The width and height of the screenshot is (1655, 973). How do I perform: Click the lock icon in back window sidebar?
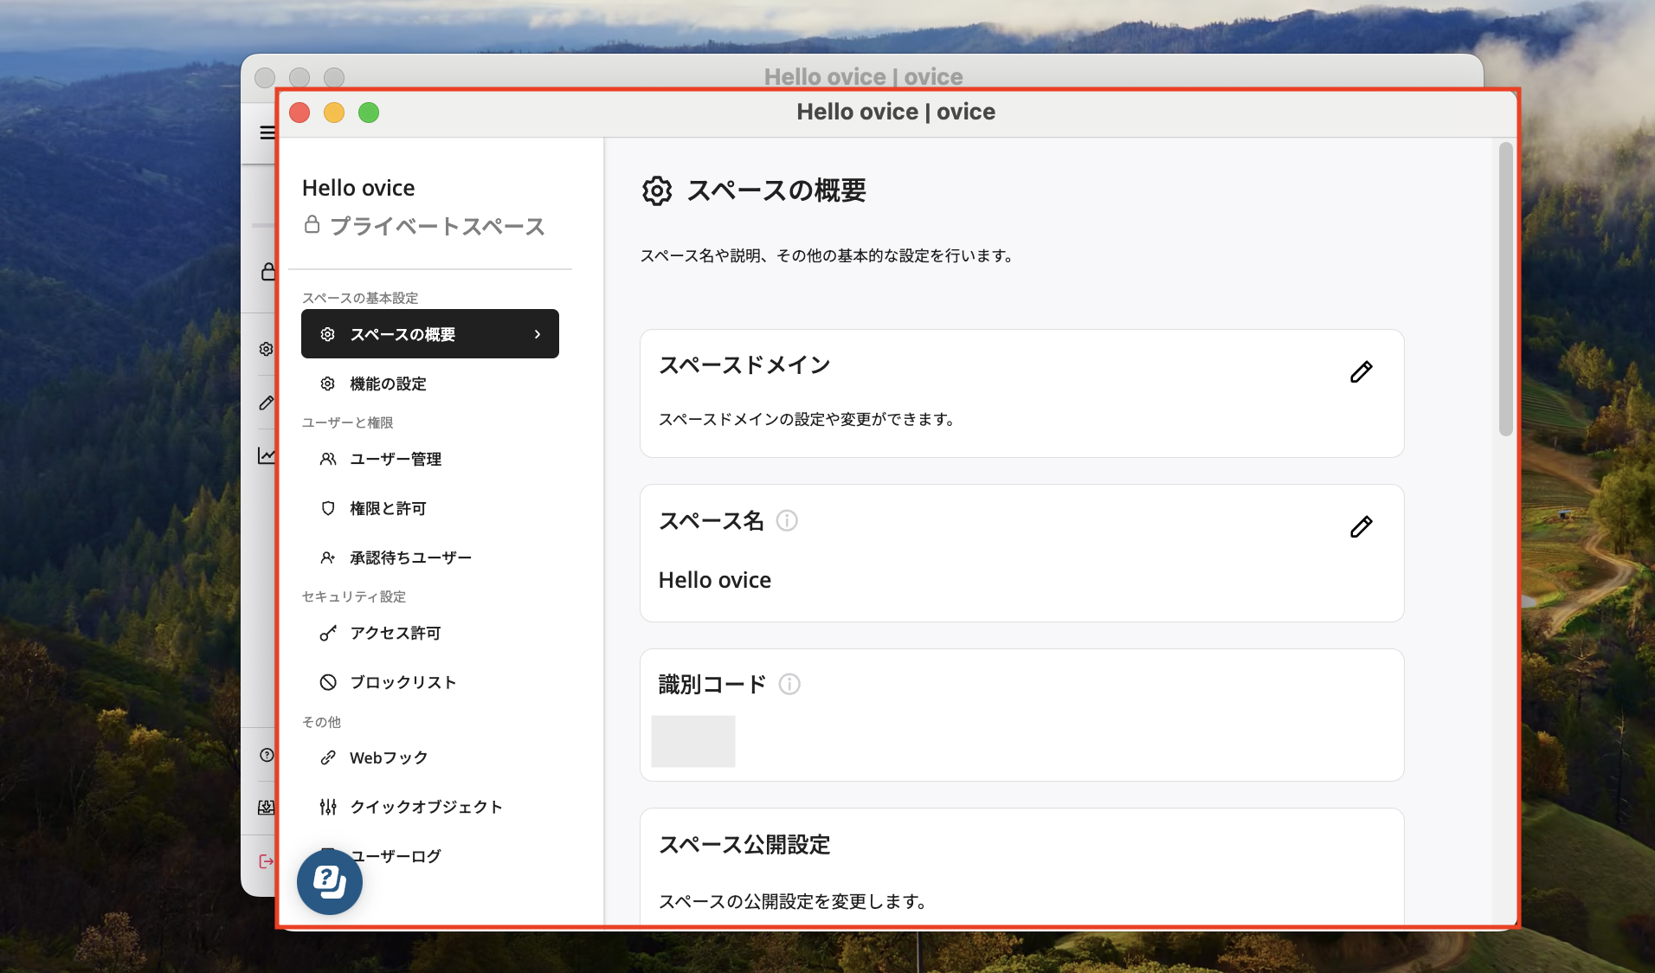(x=267, y=272)
